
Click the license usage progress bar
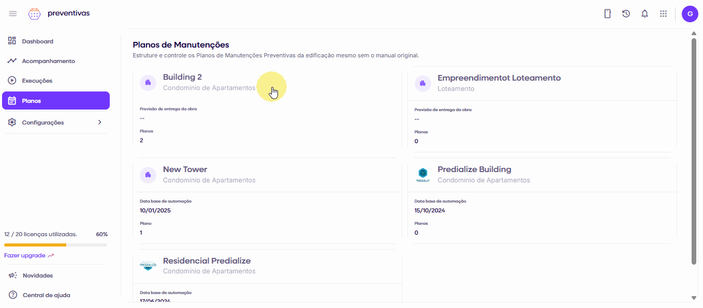56,245
